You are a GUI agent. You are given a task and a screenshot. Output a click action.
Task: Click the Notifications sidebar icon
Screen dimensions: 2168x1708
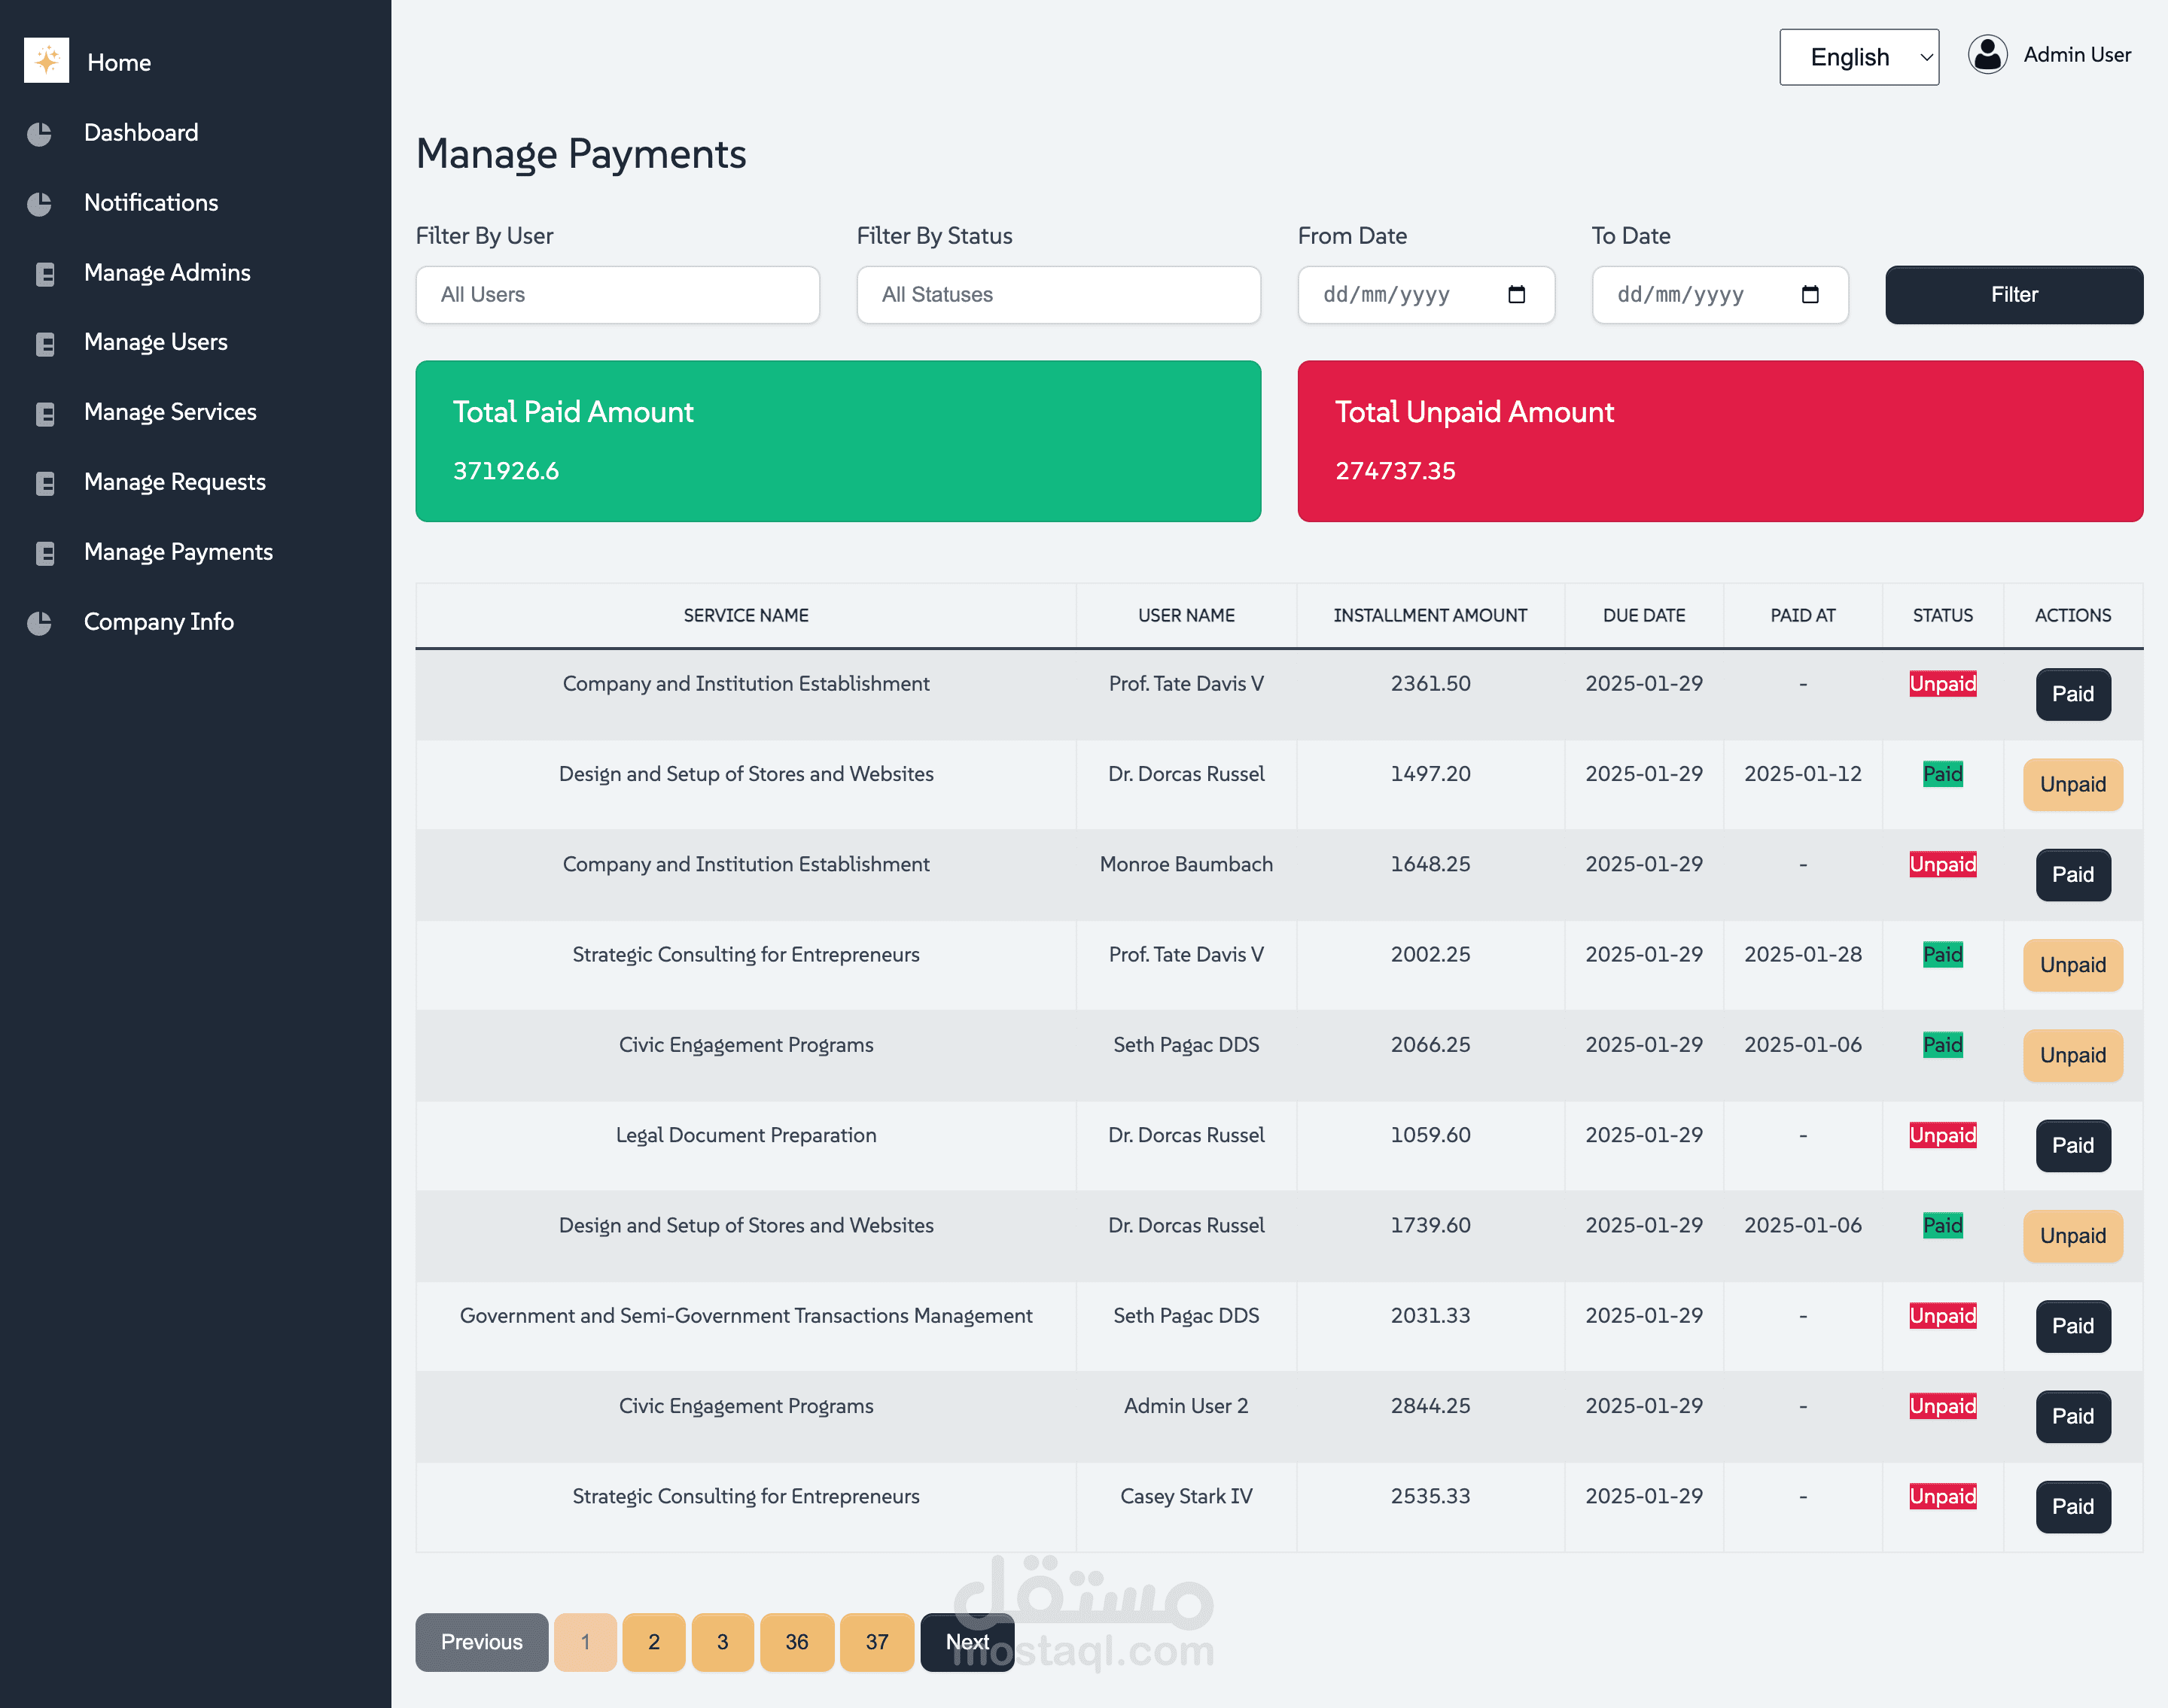39,204
